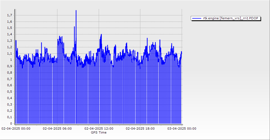This screenshot has width=270, height=140.
Task: Click the 02-04-2025 06:00 x-axis label
Action: click(57, 129)
